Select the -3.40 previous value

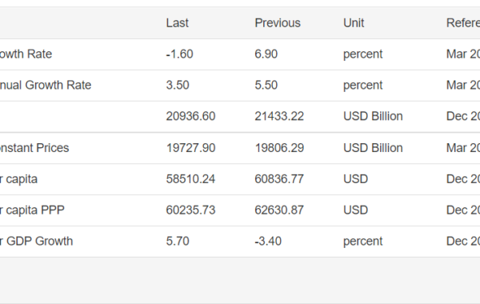point(268,242)
